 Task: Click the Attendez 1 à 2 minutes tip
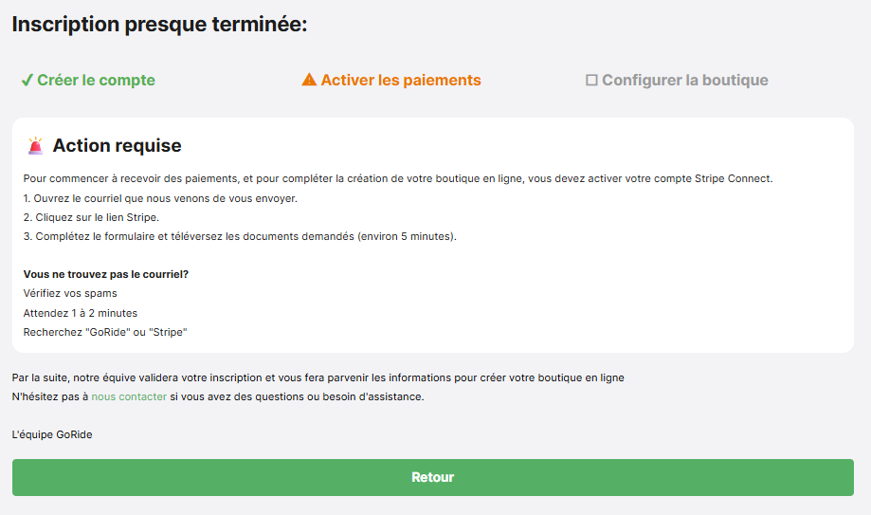pyautogui.click(x=80, y=313)
